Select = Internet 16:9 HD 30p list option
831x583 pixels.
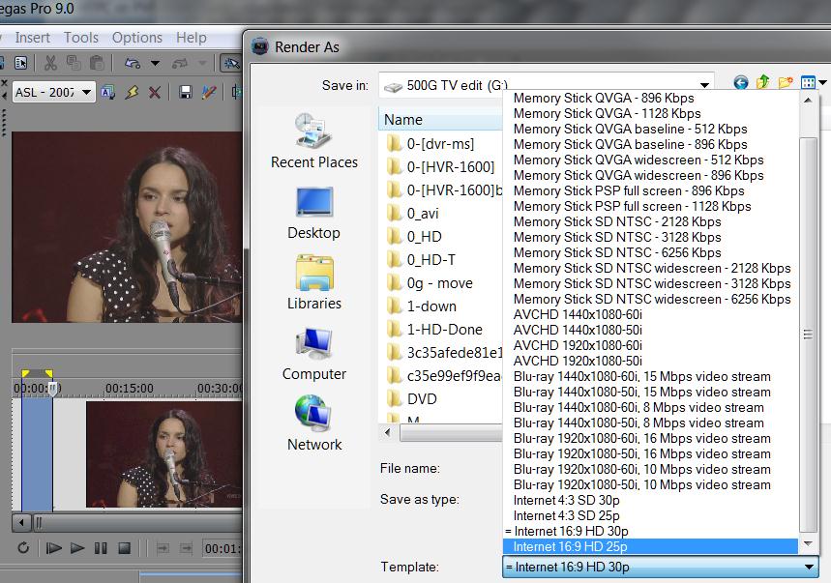pos(650,531)
